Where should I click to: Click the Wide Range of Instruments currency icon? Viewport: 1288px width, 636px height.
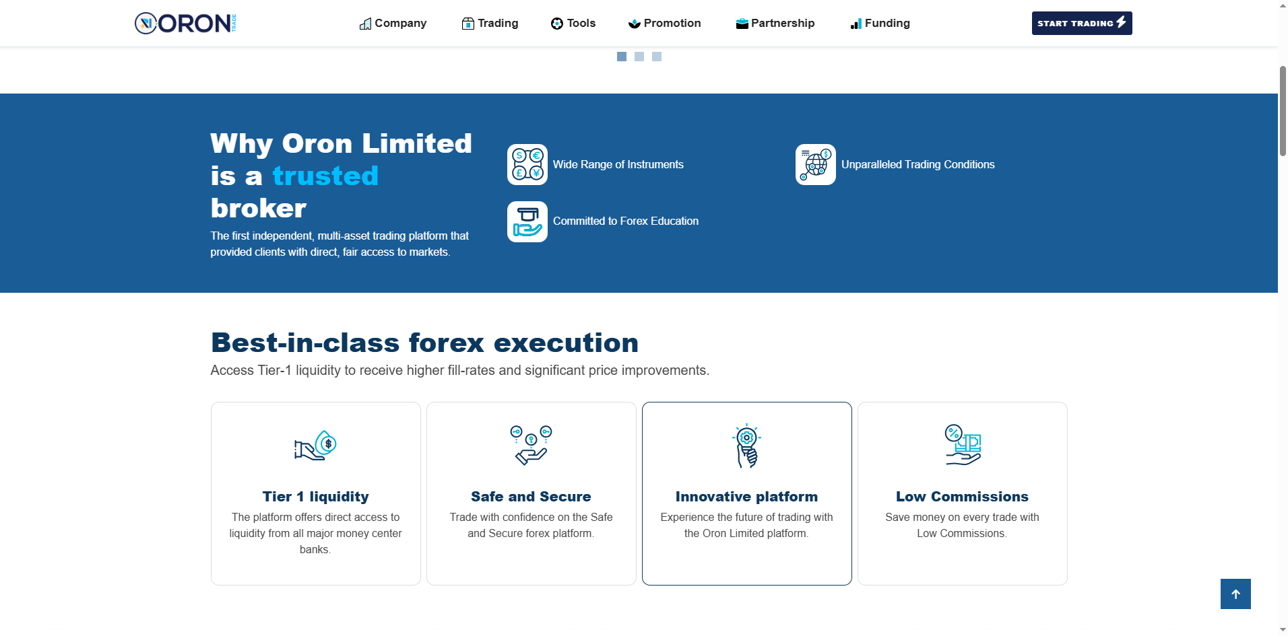pos(527,164)
